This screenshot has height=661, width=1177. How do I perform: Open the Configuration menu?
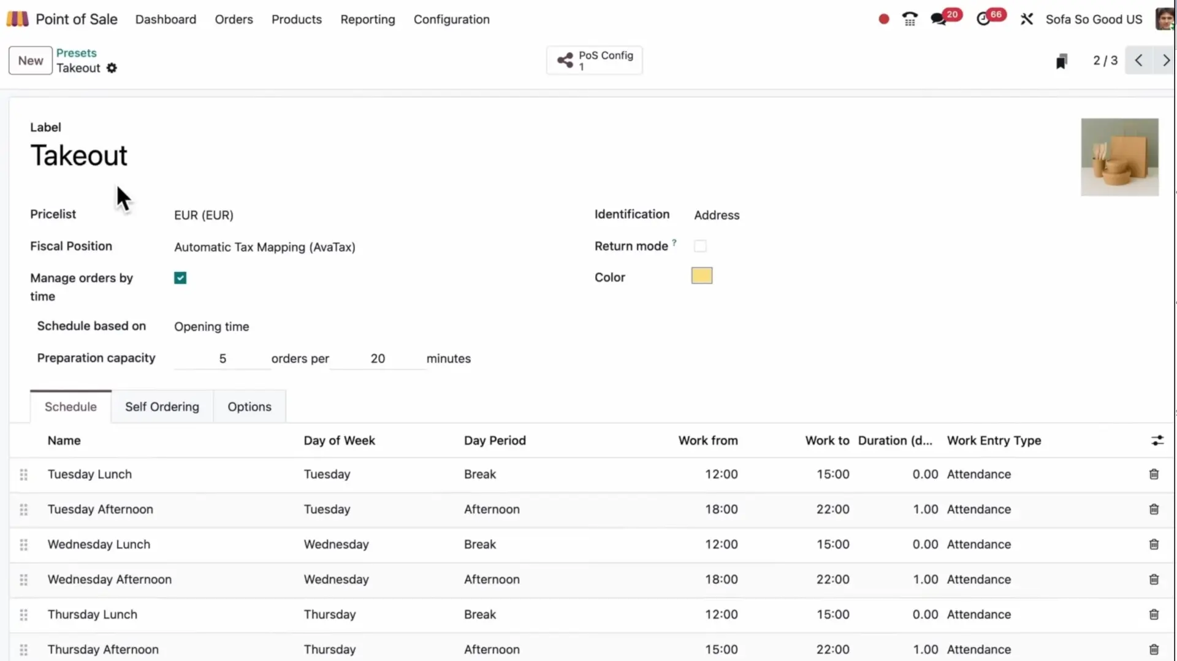tap(451, 19)
